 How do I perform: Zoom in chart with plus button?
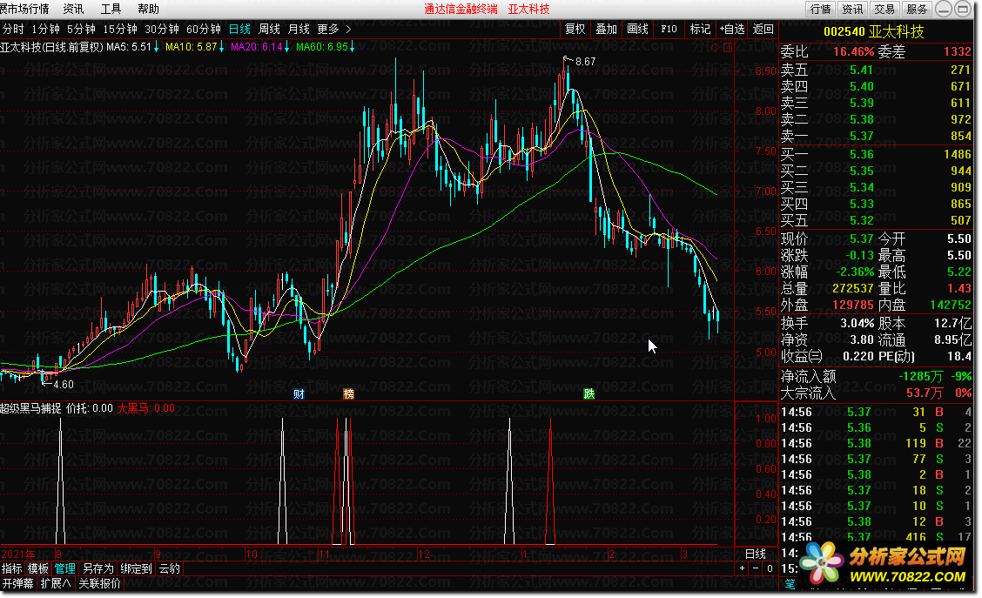(742, 568)
